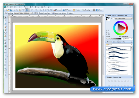This screenshot has height=98, width=139.
Task: Toggle portrait page orientation button
Action: point(34,13)
